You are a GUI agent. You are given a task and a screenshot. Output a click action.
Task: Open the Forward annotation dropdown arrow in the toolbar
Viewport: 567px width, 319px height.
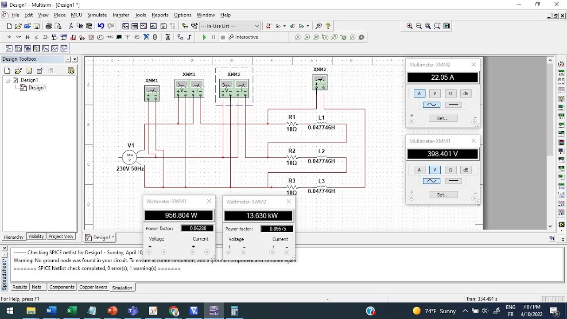[x=308, y=26]
